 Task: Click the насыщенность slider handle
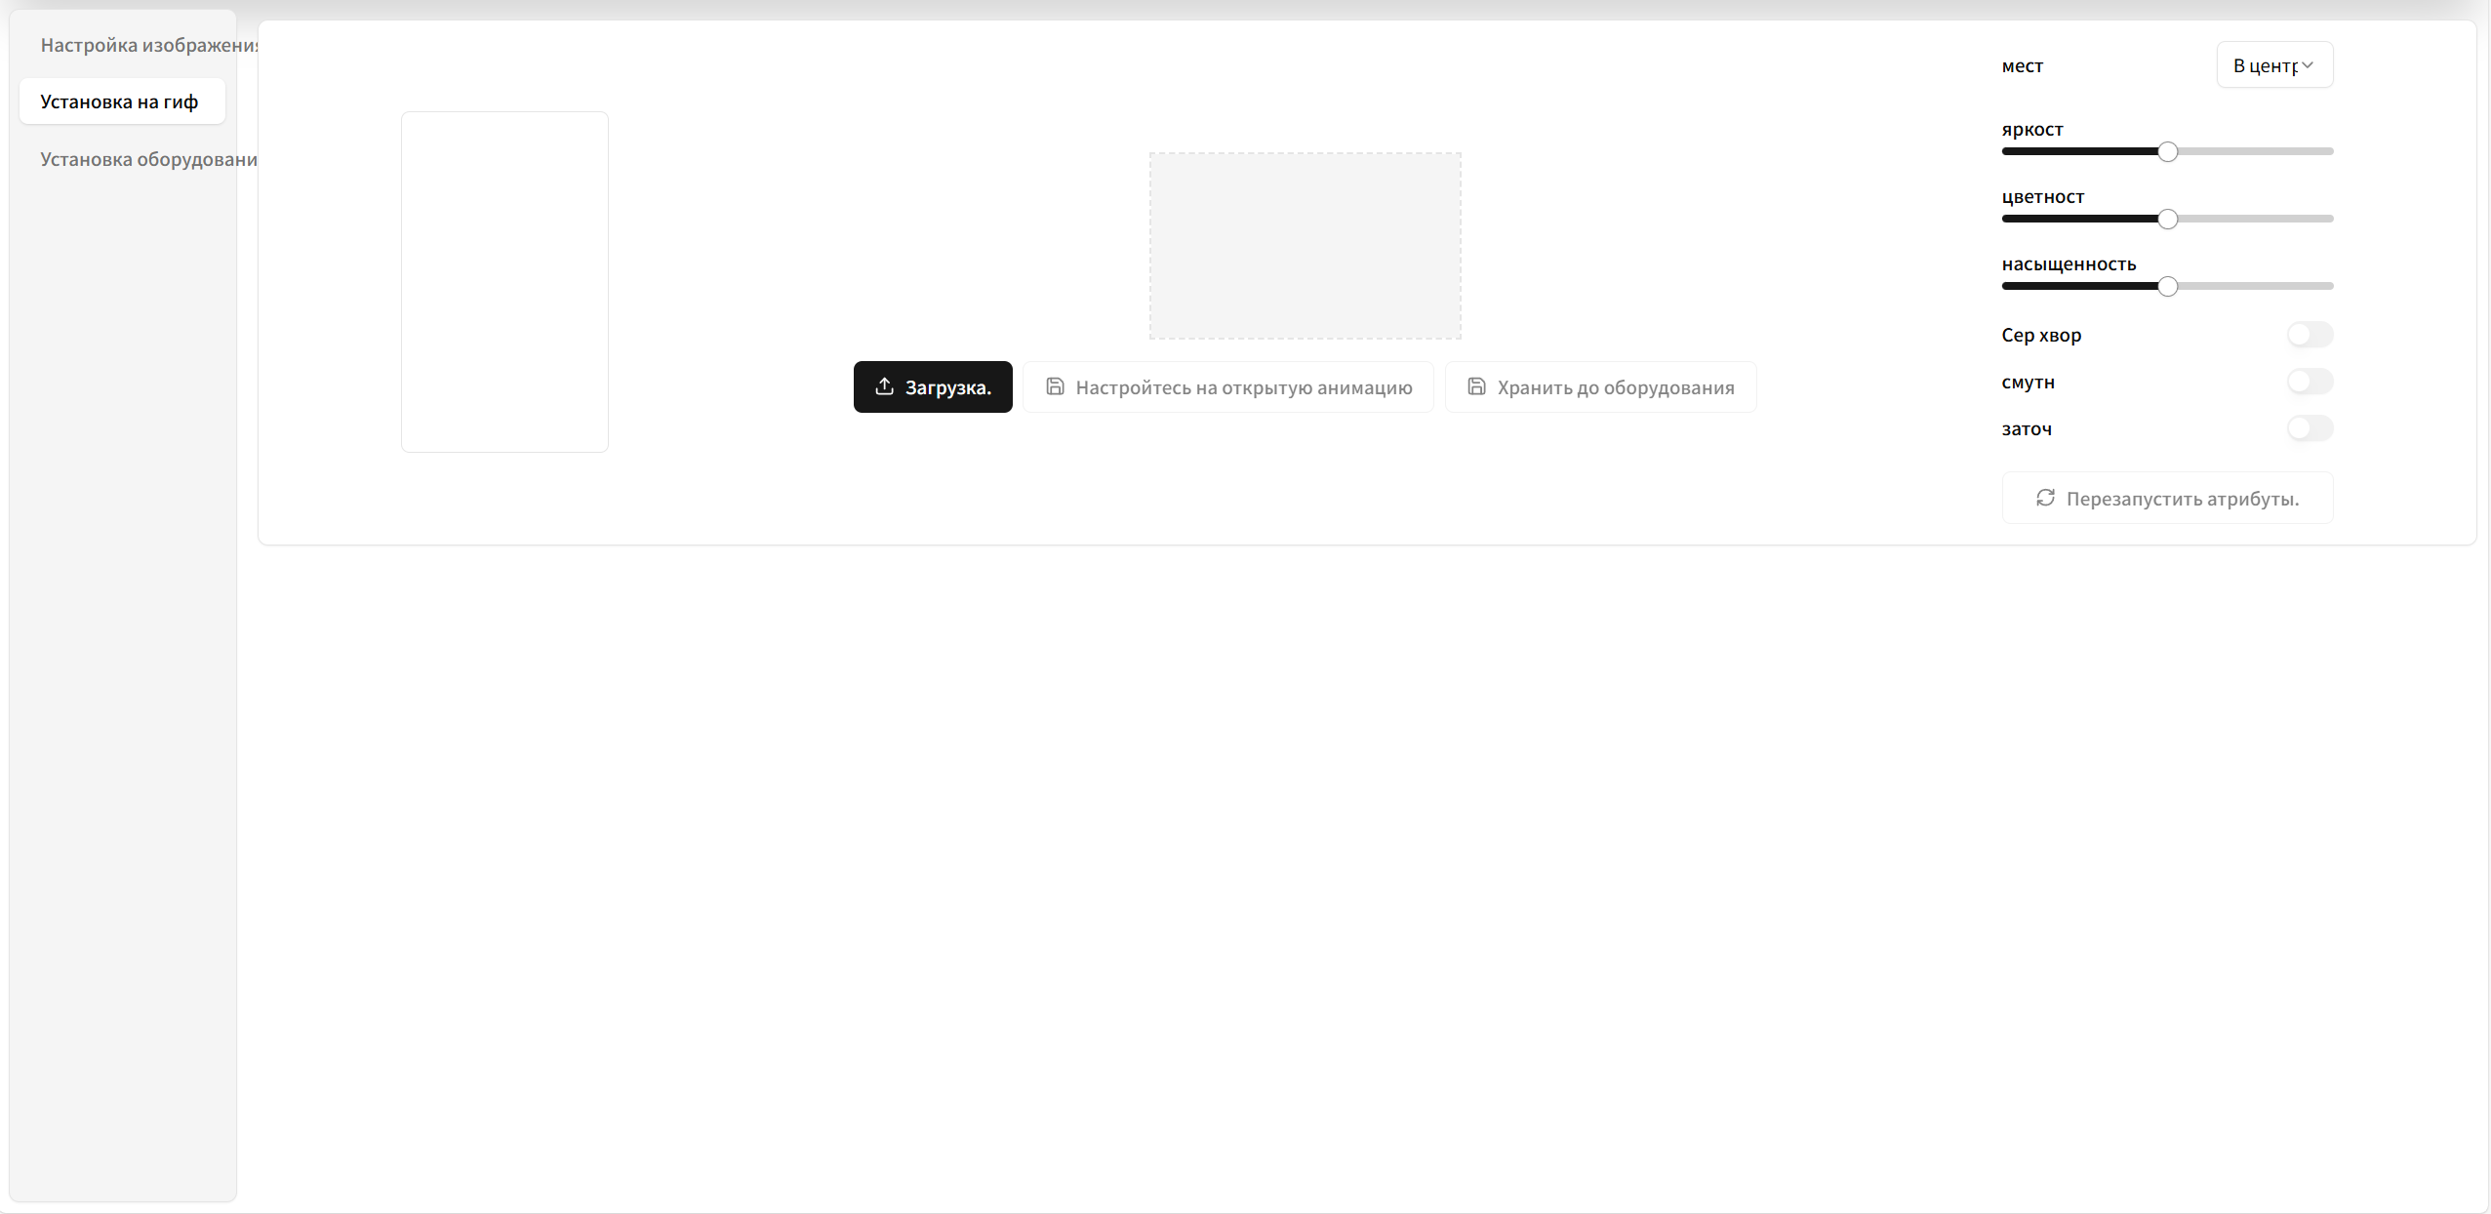(2167, 286)
